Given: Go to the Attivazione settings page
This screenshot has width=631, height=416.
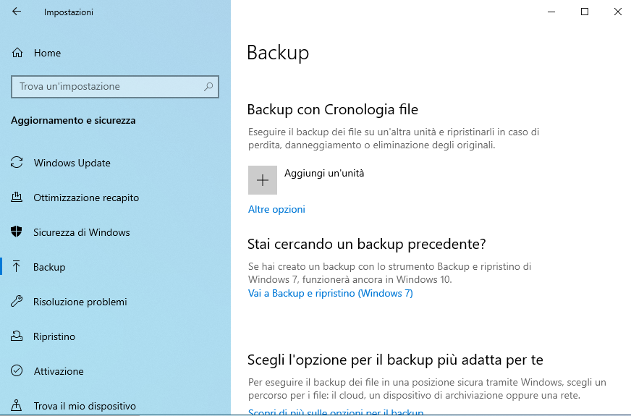Looking at the screenshot, I should [59, 371].
